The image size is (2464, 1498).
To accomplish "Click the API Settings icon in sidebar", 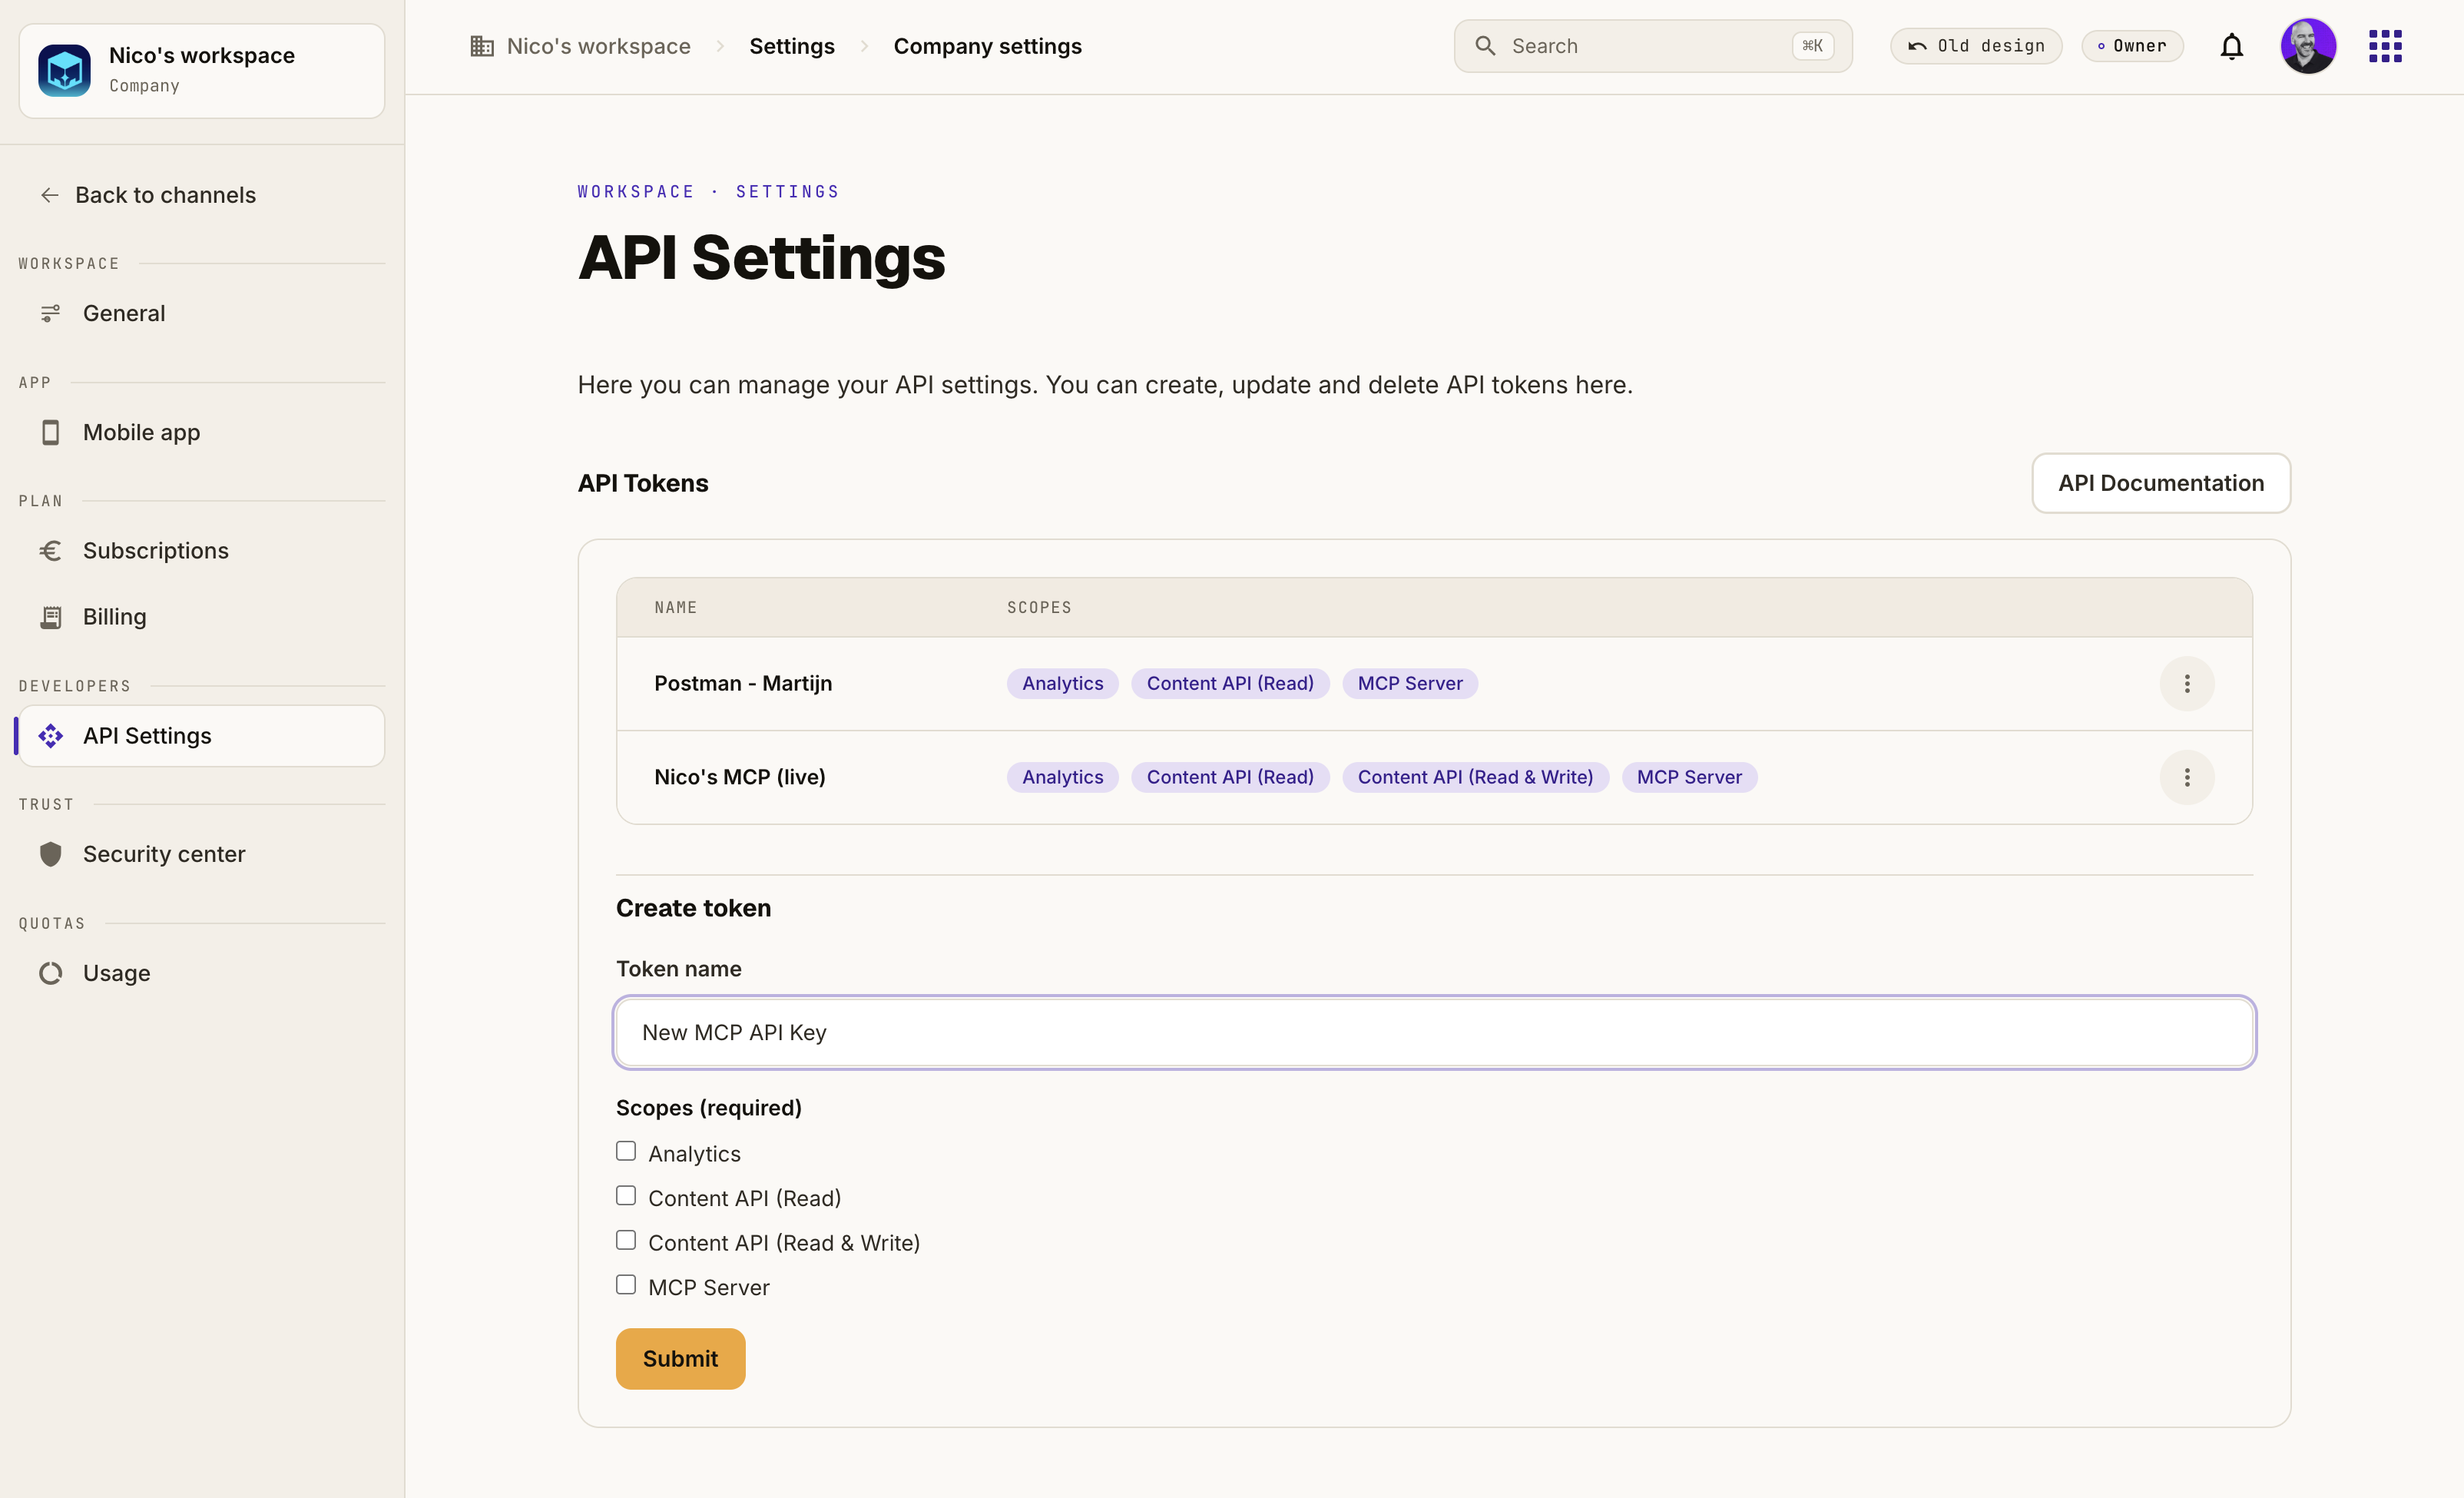I will 51,736.
